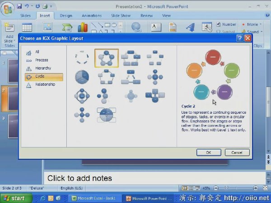This screenshot has width=271, height=203.
Task: Insert a Picture from the ribbon
Action: [x=47, y=27]
